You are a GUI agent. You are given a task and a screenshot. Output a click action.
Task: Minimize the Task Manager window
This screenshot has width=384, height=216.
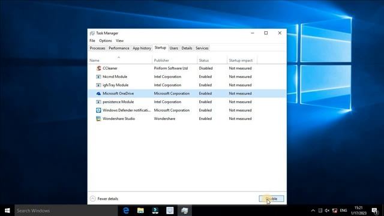pyautogui.click(x=253, y=33)
